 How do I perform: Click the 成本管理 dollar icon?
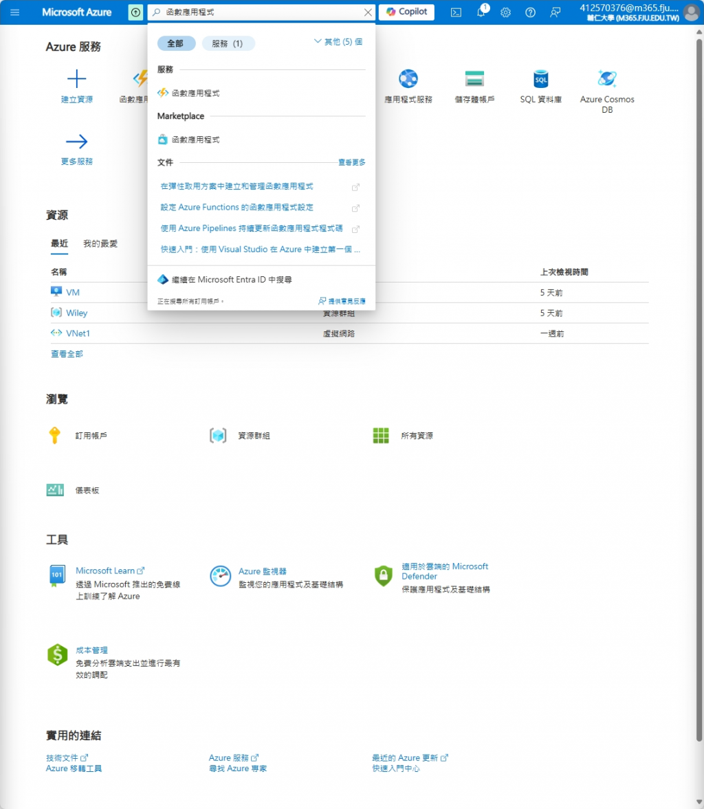tap(57, 655)
